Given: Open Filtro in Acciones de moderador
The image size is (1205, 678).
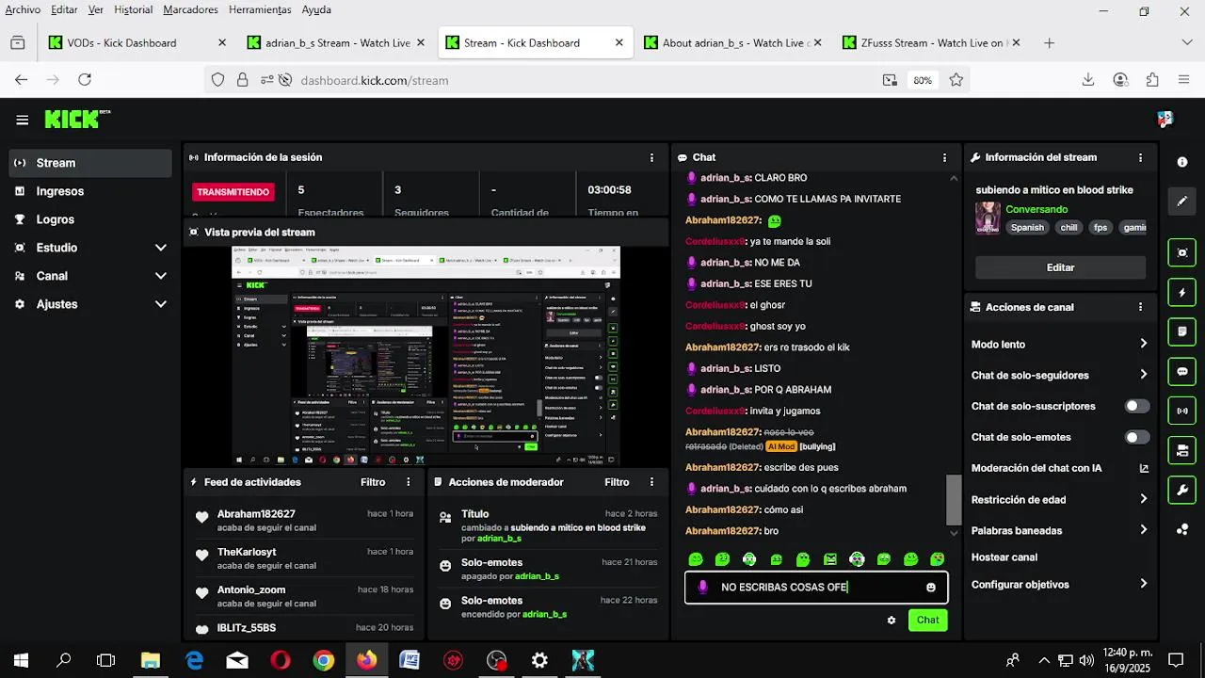Looking at the screenshot, I should coord(617,482).
